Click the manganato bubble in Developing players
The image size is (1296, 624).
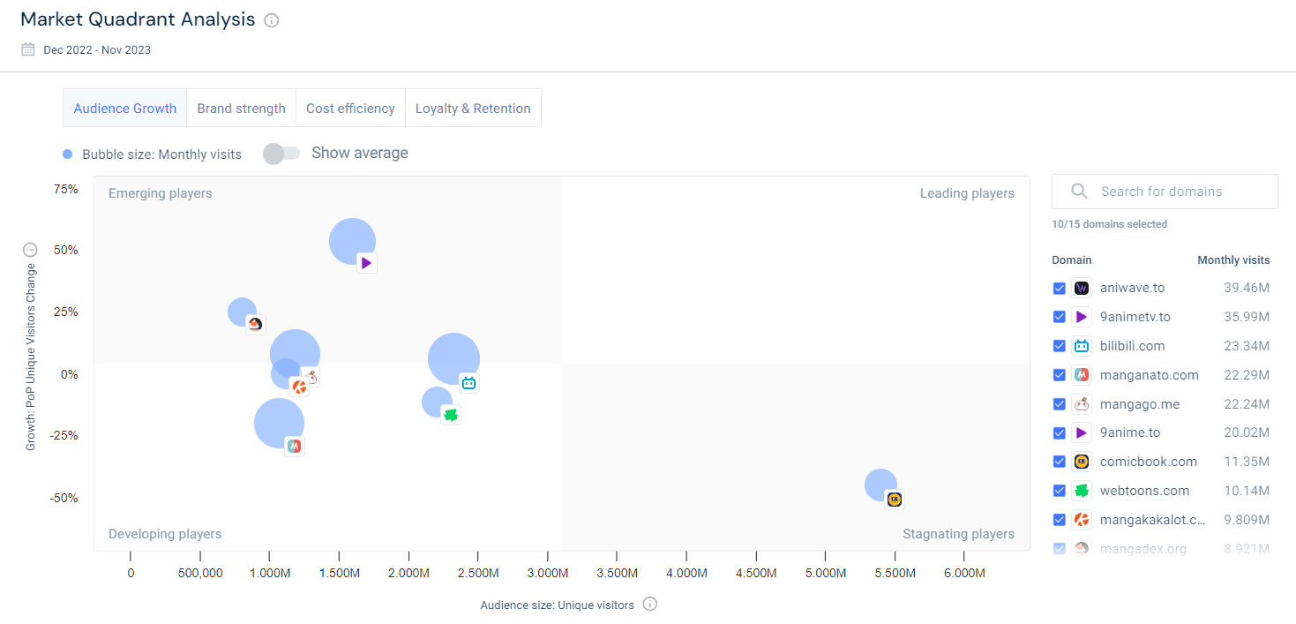tap(280, 424)
